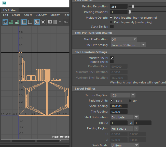Open the Cut/Sew menu
This screenshot has height=147, width=166.
coord(41,15)
